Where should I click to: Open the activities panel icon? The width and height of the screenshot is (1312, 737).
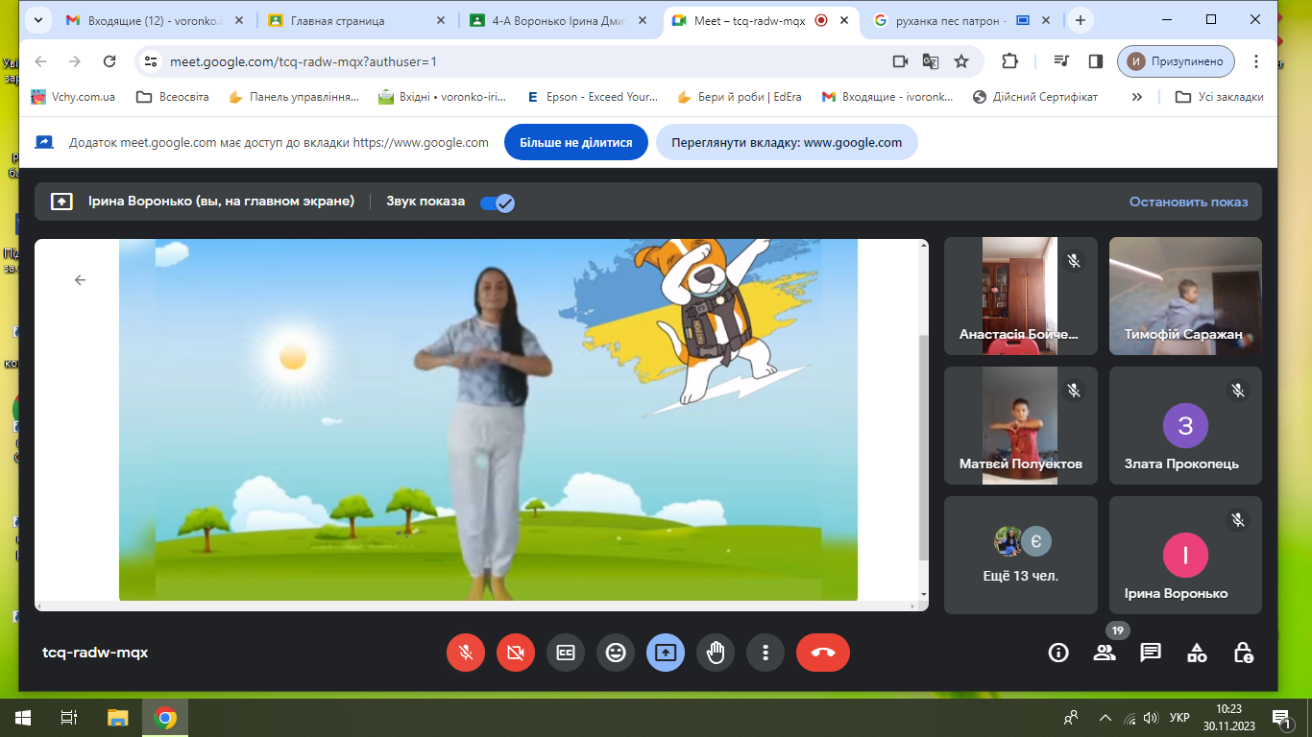pos(1197,653)
